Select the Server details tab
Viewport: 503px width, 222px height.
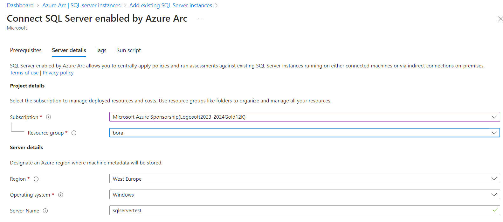point(69,50)
